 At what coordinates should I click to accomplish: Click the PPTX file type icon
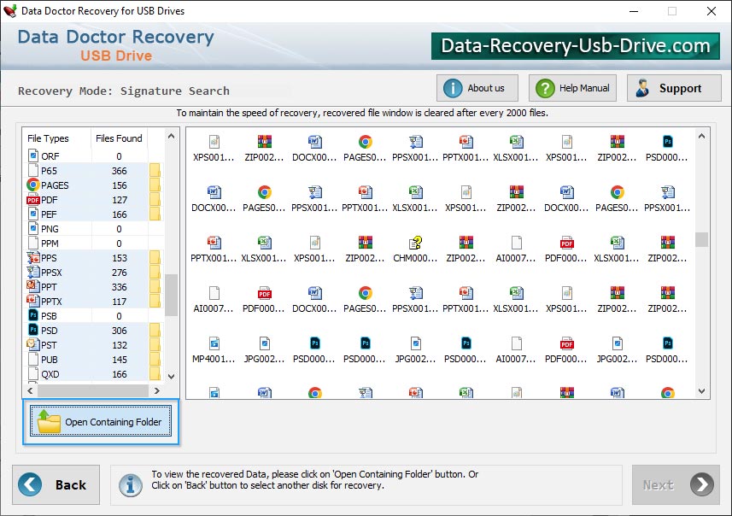[x=33, y=302]
